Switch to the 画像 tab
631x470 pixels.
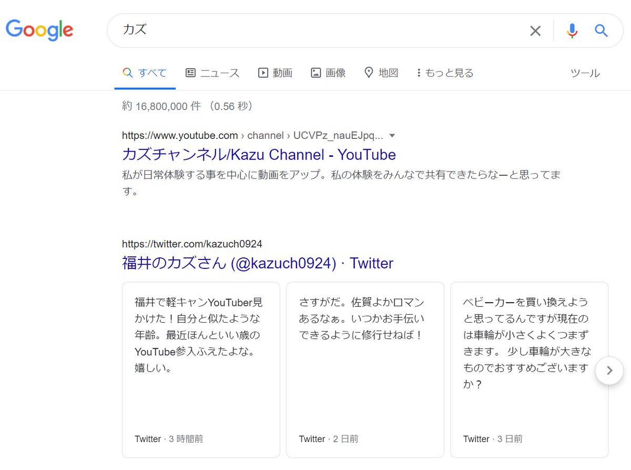coord(328,73)
